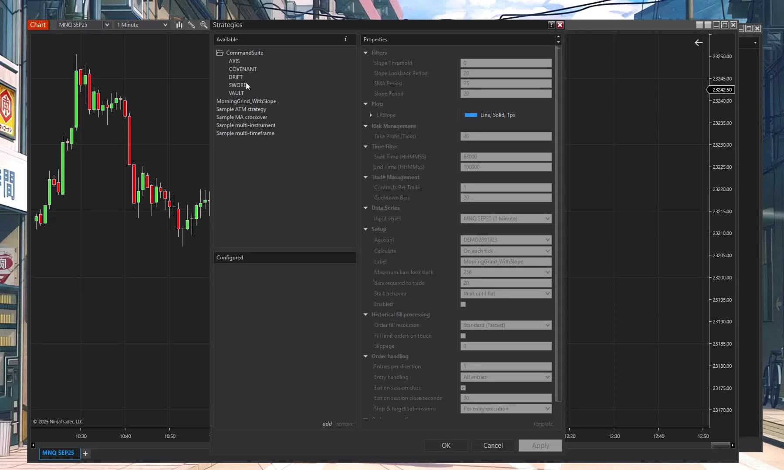Click the left arrow icon on chart

[x=698, y=43]
